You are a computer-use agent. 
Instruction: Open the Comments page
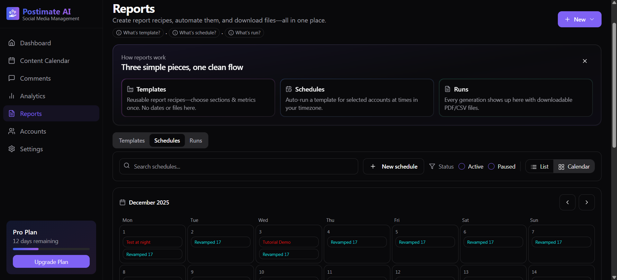tap(51, 78)
